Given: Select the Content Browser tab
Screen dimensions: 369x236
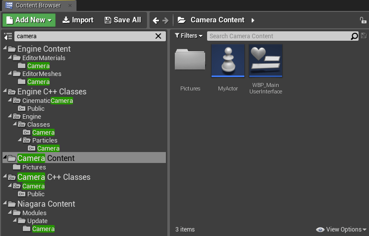Looking at the screenshot, I should (x=39, y=5).
